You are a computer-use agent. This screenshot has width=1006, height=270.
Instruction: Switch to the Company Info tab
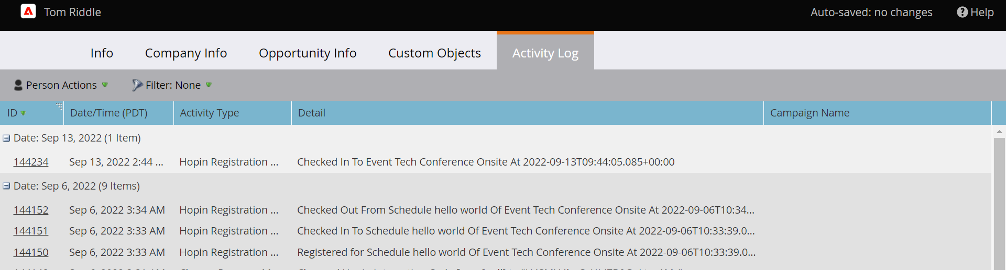[x=186, y=53]
